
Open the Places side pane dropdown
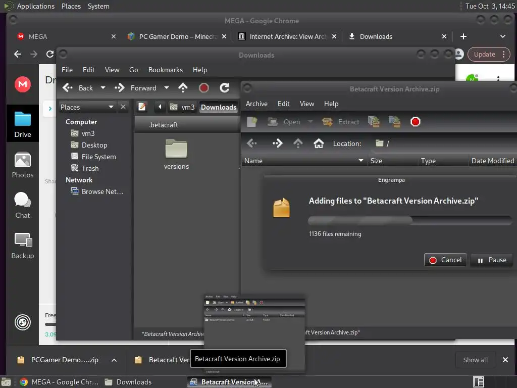click(x=87, y=107)
